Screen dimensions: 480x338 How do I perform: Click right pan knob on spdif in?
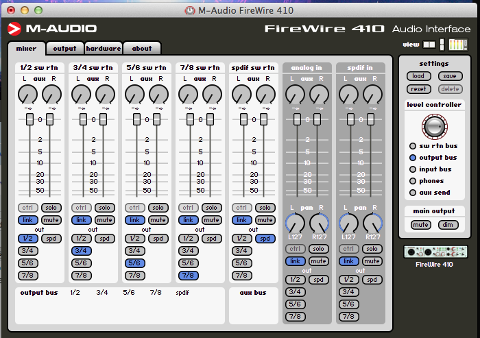click(373, 222)
